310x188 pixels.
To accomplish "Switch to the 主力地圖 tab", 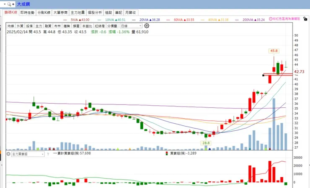I will 77,13.
